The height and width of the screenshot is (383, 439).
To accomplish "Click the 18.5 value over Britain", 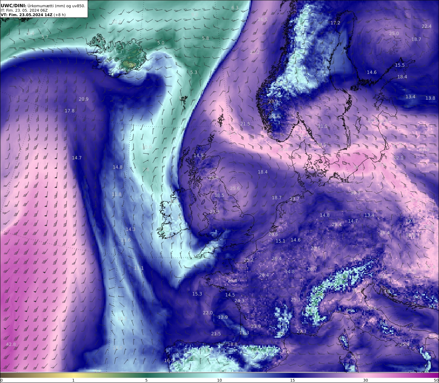I will pyautogui.click(x=219, y=195).
